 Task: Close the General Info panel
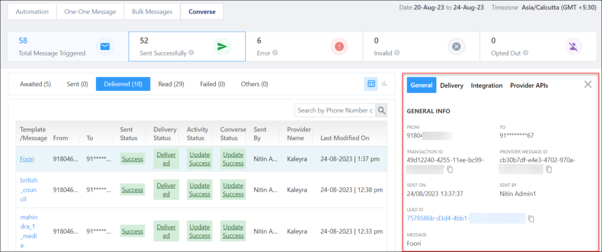tap(587, 85)
